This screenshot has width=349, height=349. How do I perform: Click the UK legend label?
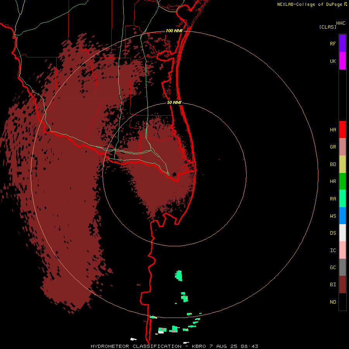tap(333, 61)
